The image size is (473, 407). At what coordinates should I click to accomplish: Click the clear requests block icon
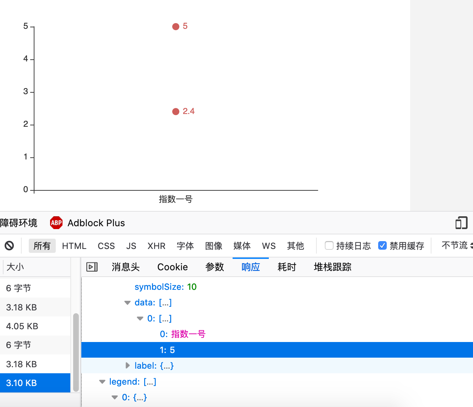coord(9,245)
